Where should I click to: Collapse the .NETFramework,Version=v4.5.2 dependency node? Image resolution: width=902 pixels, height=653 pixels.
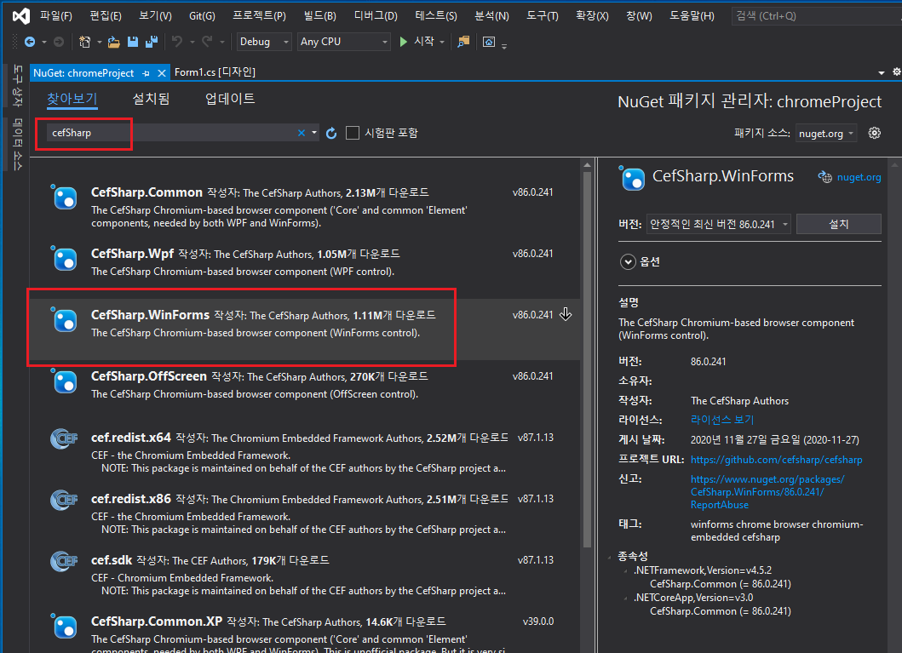(626, 570)
